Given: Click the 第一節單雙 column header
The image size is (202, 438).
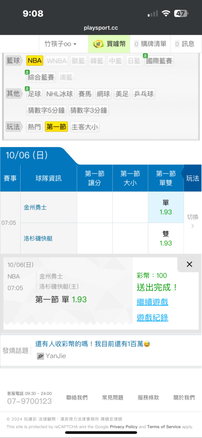Looking at the screenshot, I should pyautogui.click(x=166, y=179).
